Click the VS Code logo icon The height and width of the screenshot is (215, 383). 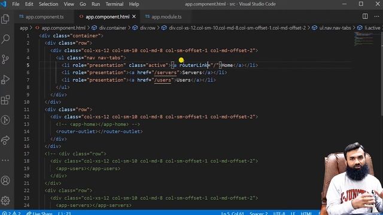pos(3,4)
